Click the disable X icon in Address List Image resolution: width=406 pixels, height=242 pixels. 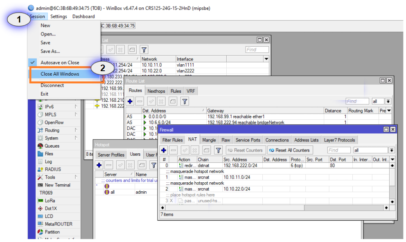point(120,49)
